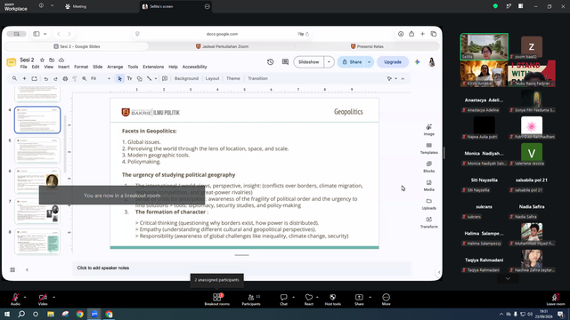Expand Chat options arrow

tap(293, 297)
